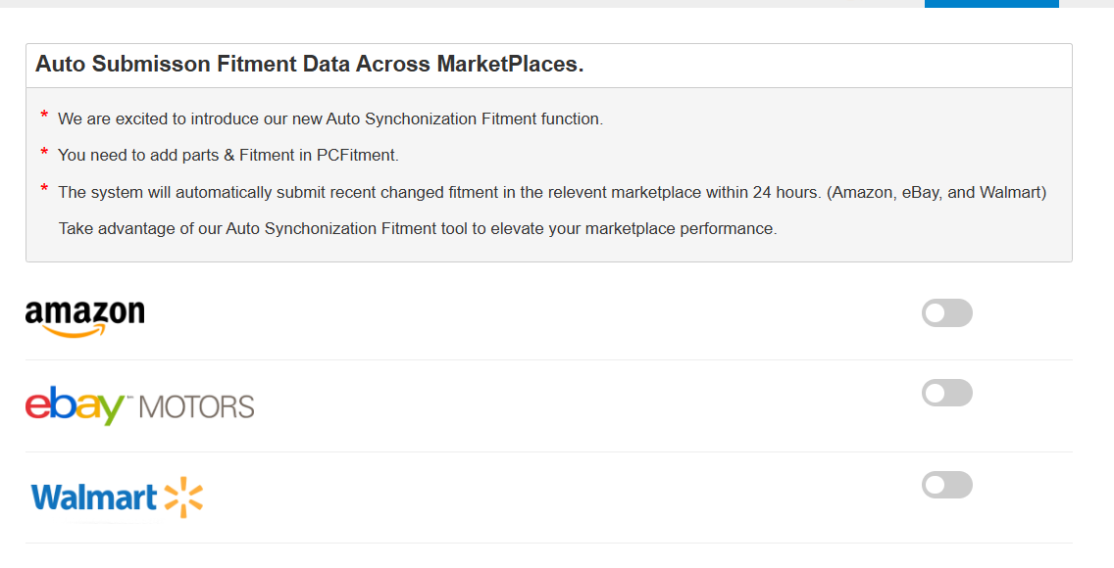This screenshot has width=1114, height=568.
Task: Click the MOTORS text beside eBay
Action: point(196,406)
